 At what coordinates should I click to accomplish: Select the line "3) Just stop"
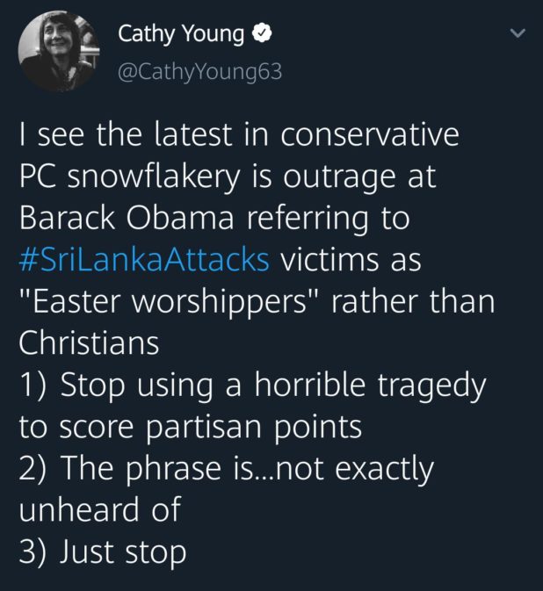point(103,551)
